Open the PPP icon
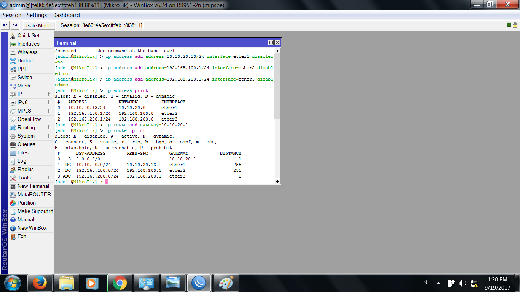Screen dimensions: 520x292 [13, 69]
